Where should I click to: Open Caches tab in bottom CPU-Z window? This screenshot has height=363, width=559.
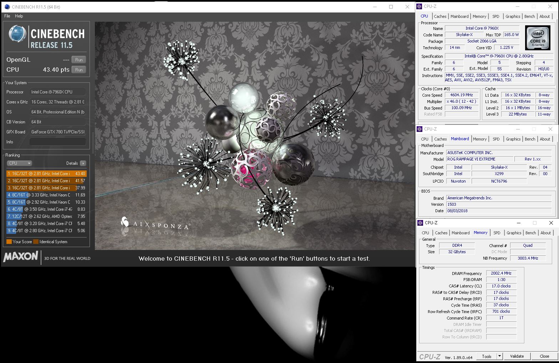441,233
